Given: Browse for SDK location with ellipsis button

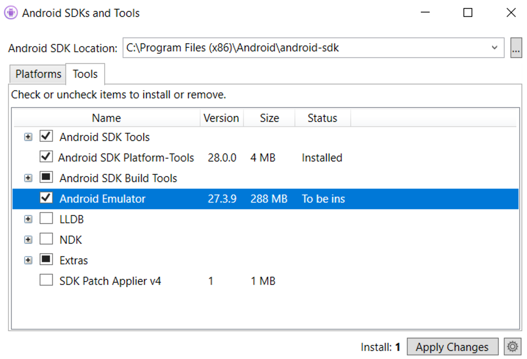Looking at the screenshot, I should (x=516, y=48).
